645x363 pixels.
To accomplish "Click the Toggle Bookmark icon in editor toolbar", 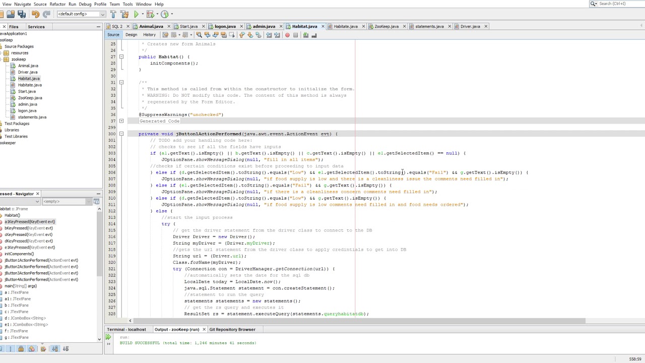I will pyautogui.click(x=259, y=35).
